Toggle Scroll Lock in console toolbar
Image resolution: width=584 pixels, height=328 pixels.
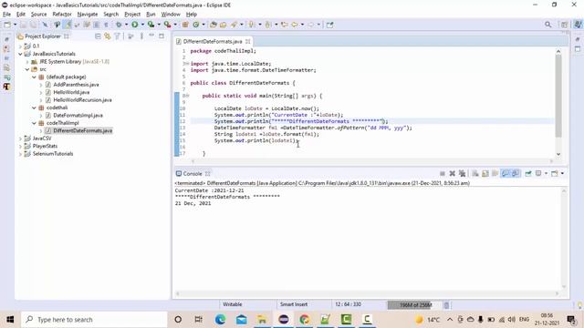point(485,173)
